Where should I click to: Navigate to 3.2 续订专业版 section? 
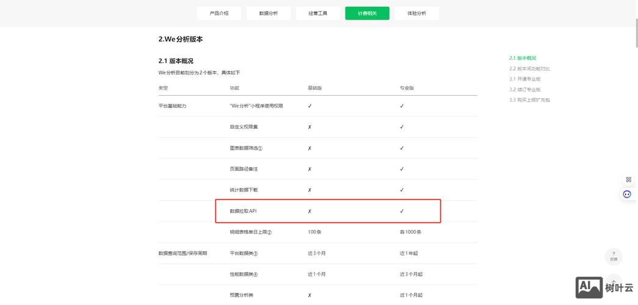click(x=525, y=90)
